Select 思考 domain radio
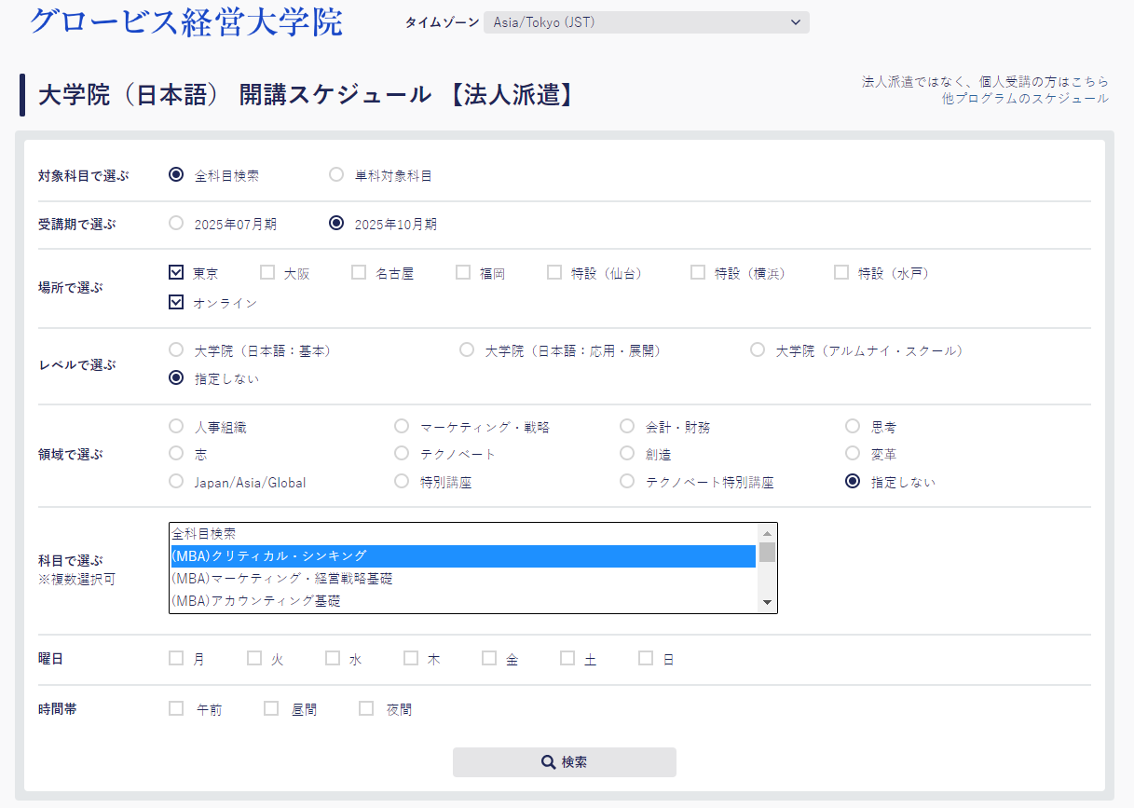The width and height of the screenshot is (1134, 808). 853,426
